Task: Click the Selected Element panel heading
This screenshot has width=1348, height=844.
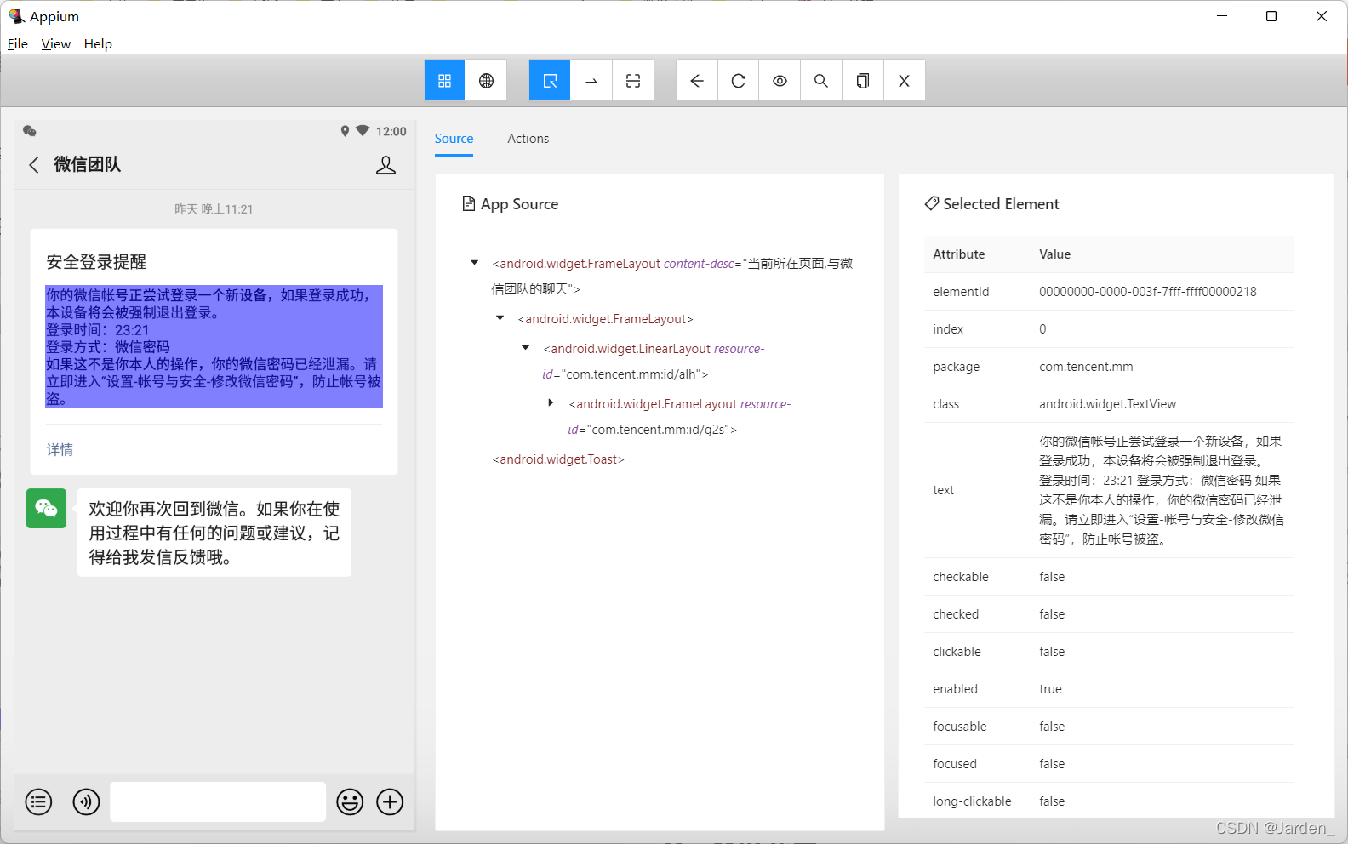Action: click(991, 204)
